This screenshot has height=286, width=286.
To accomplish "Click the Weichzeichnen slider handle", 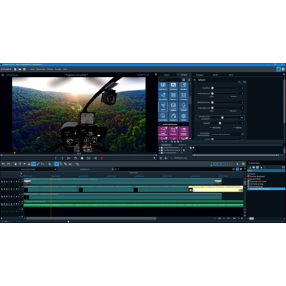I will [x=212, y=102].
